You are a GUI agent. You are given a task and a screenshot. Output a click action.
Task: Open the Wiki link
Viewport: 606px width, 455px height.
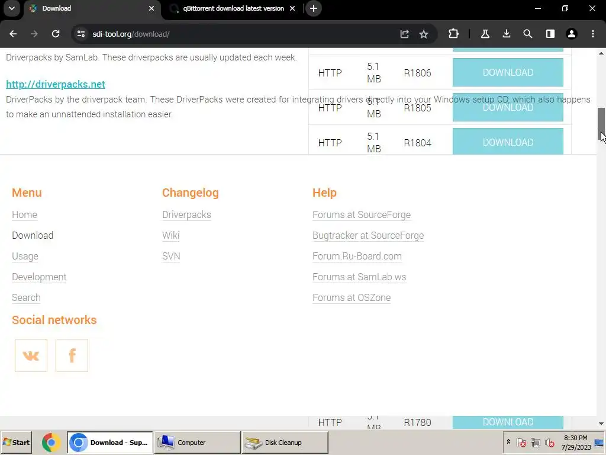(171, 236)
